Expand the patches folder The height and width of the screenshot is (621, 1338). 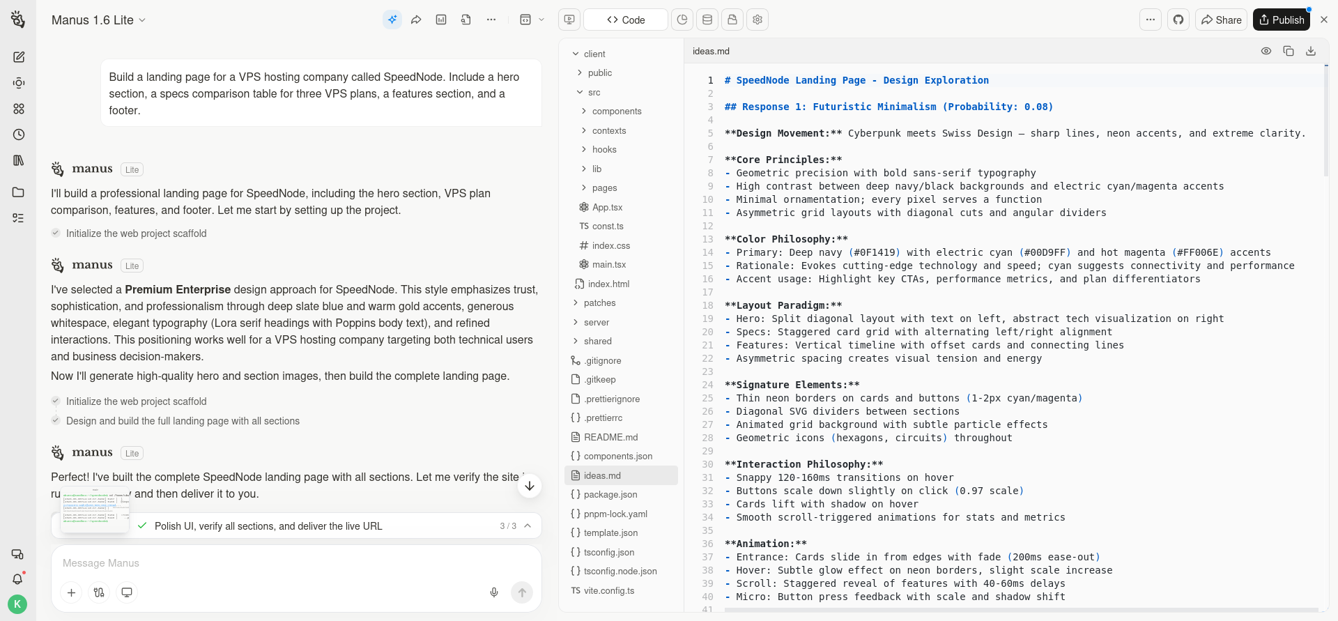point(576,302)
